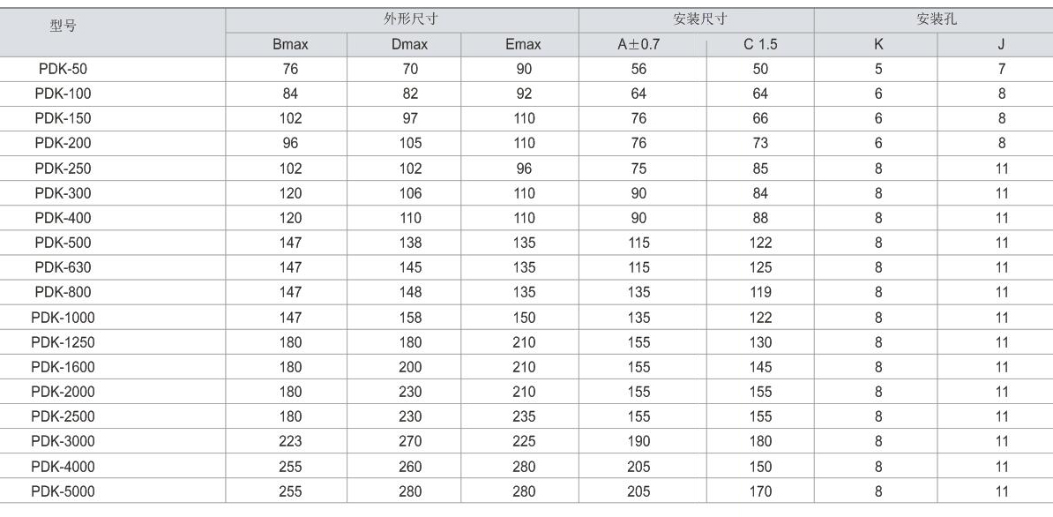This screenshot has height=517, width=1053.
Task: Click the PDK-3000 Dmax value 270
Action: (x=409, y=442)
